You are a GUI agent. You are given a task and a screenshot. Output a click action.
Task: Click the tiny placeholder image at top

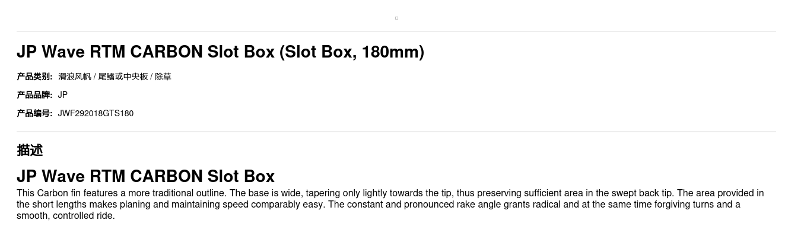[x=396, y=18]
